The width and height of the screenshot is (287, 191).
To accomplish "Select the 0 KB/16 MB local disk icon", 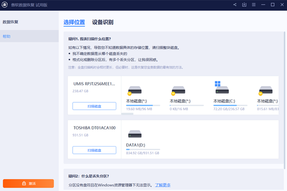I will [178, 90].
